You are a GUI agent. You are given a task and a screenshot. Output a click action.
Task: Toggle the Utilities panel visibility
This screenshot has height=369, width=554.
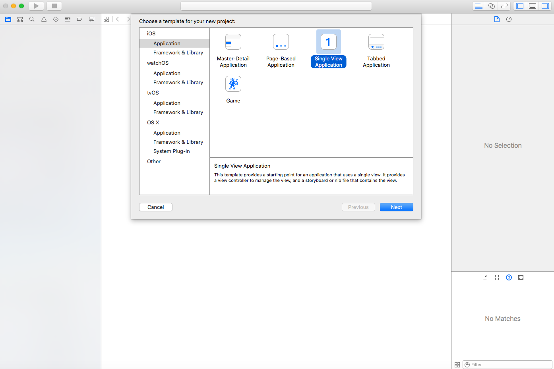click(545, 6)
